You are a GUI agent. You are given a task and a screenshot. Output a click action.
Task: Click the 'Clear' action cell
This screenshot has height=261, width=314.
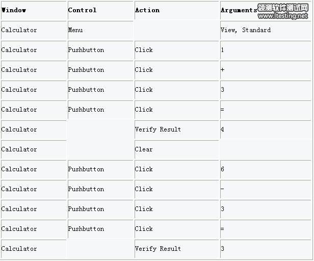[x=144, y=149]
